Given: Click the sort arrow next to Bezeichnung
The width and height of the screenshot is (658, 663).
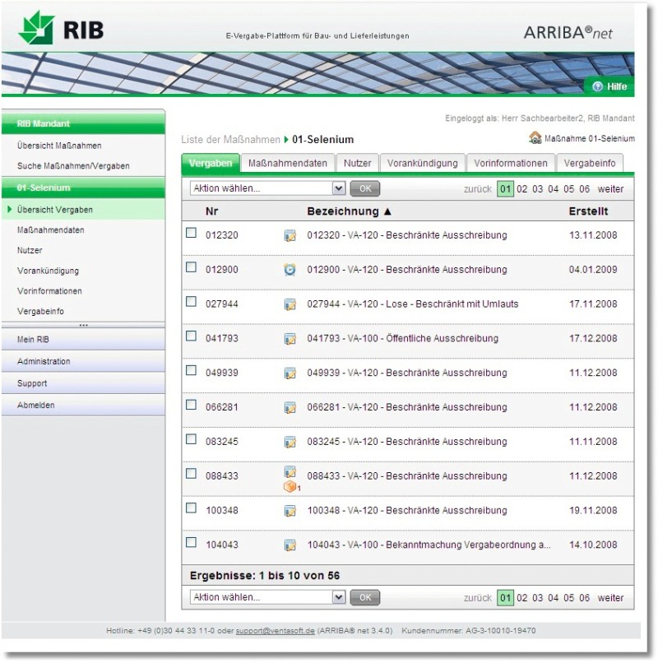Looking at the screenshot, I should coord(387,211).
